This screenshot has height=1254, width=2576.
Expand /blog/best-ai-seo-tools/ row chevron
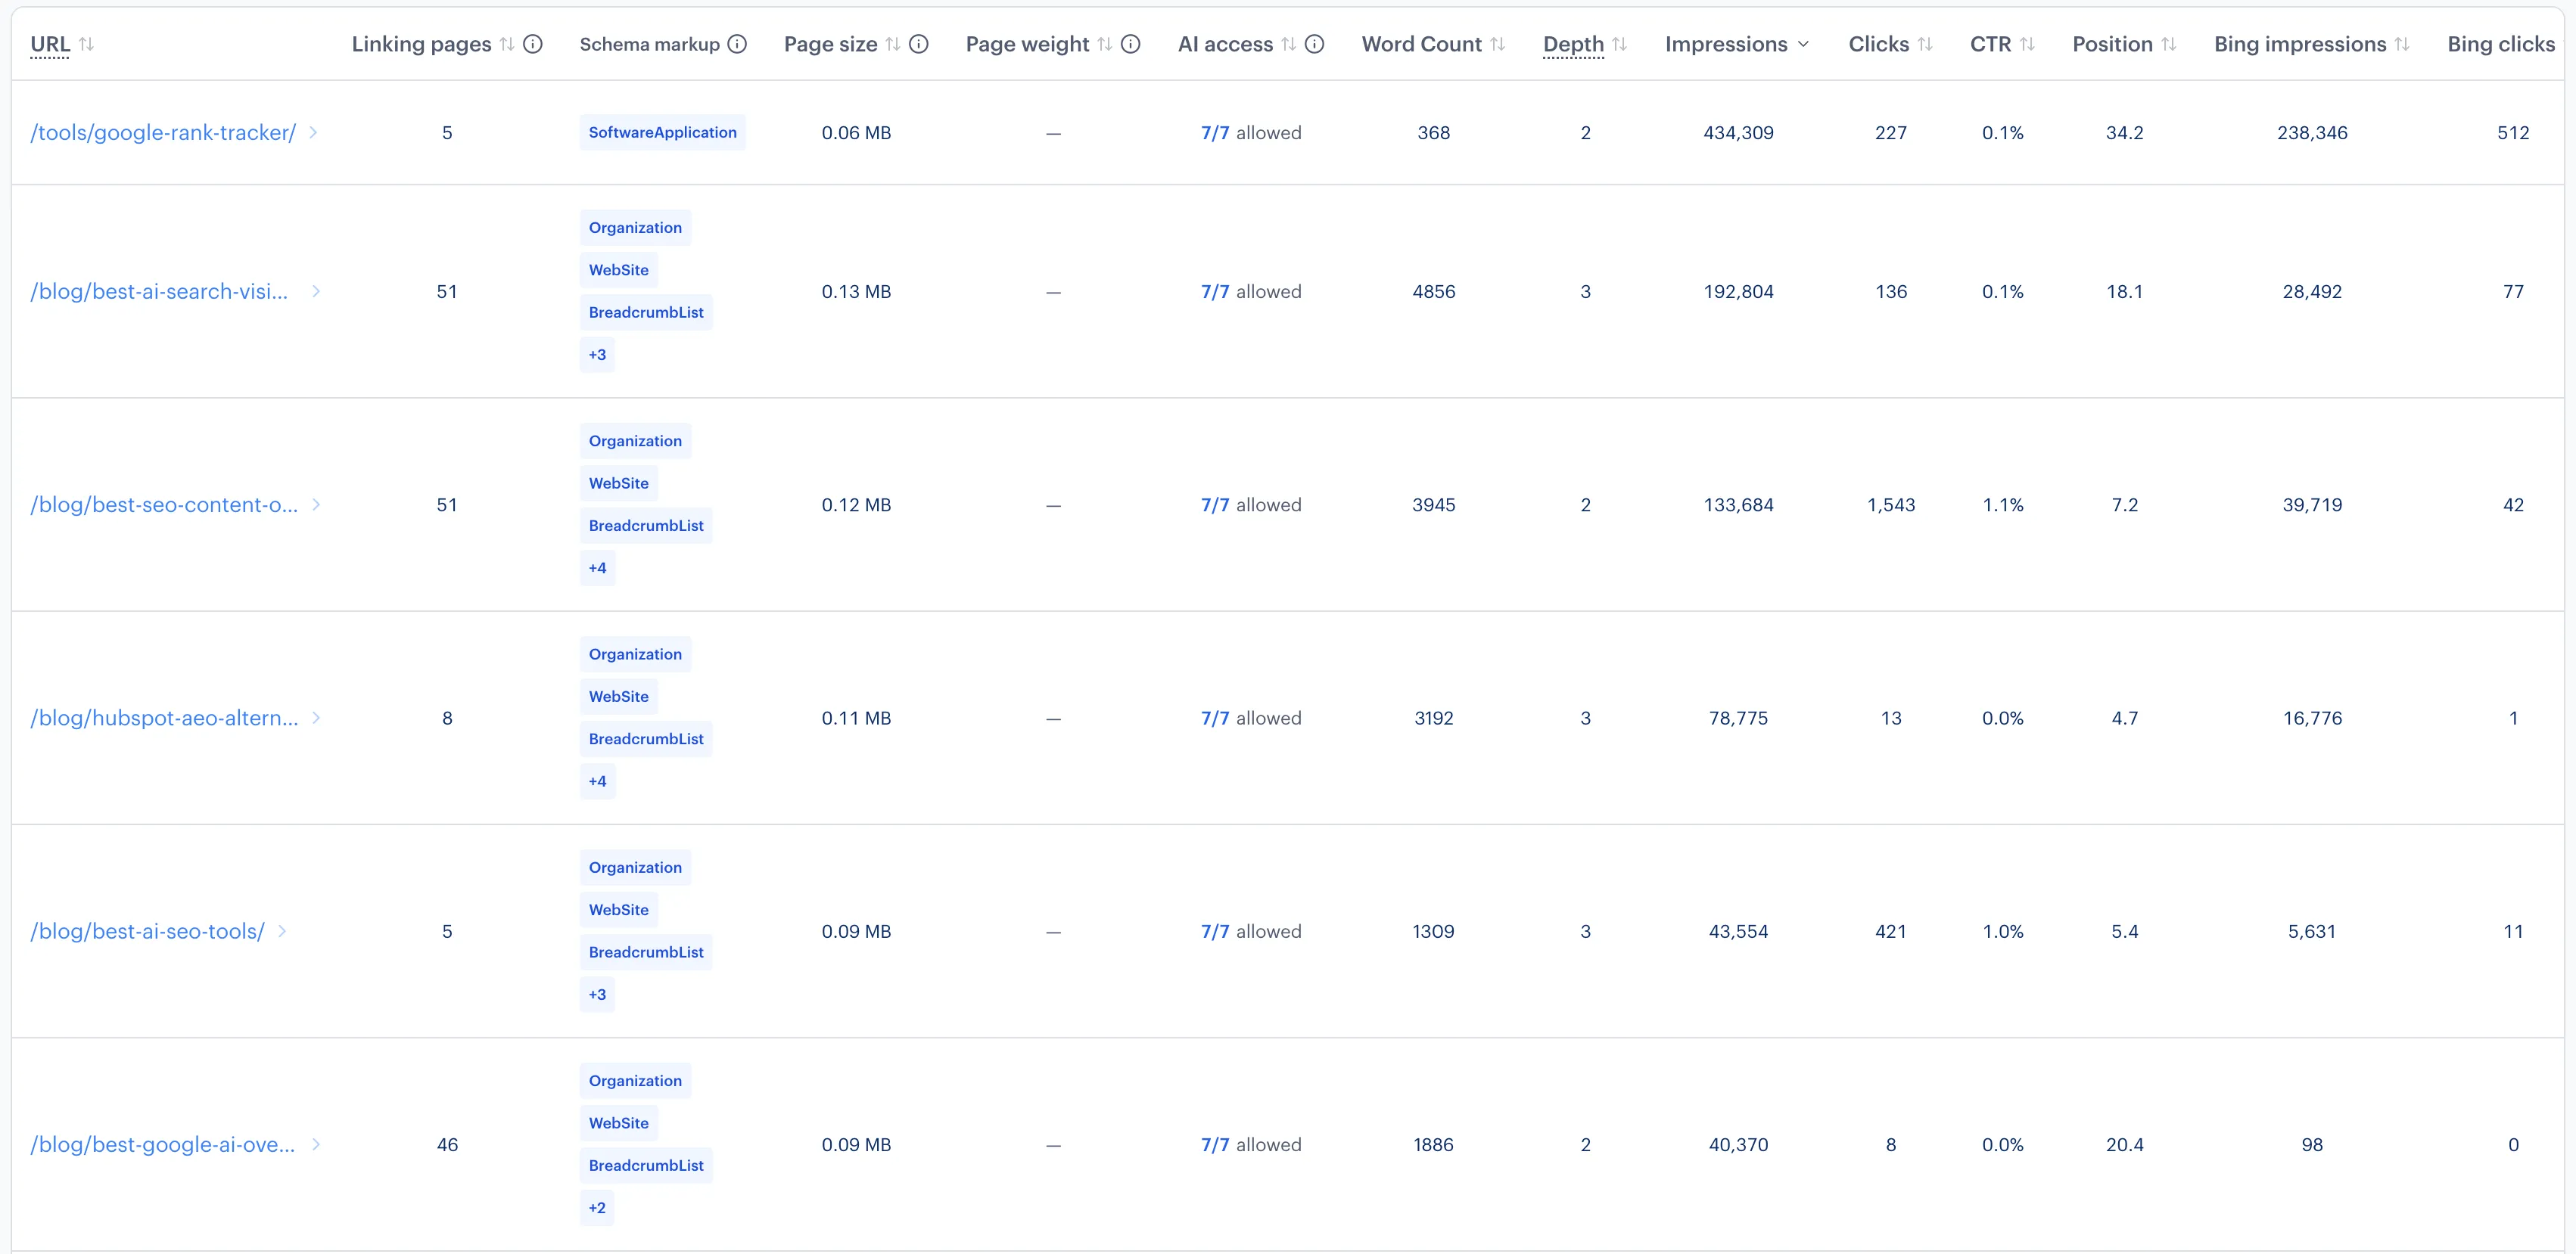[x=282, y=931]
